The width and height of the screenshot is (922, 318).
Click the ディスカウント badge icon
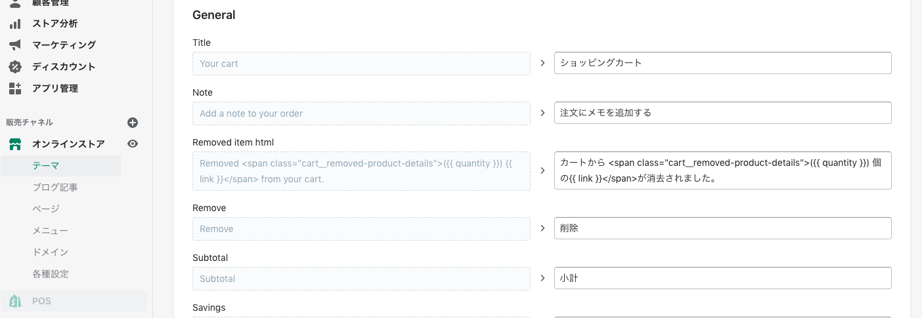coord(15,67)
